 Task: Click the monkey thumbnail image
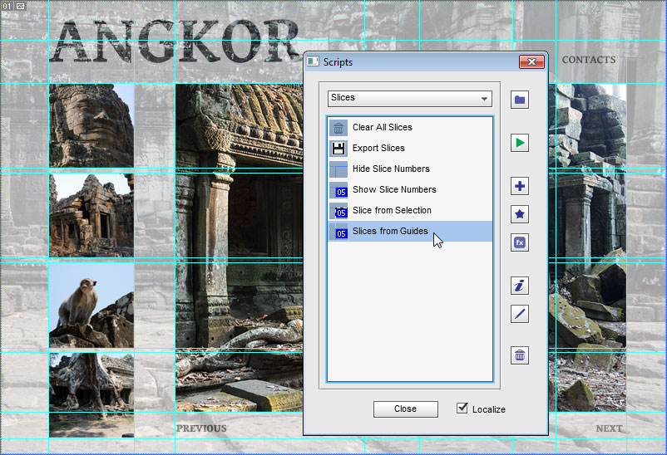pos(91,306)
